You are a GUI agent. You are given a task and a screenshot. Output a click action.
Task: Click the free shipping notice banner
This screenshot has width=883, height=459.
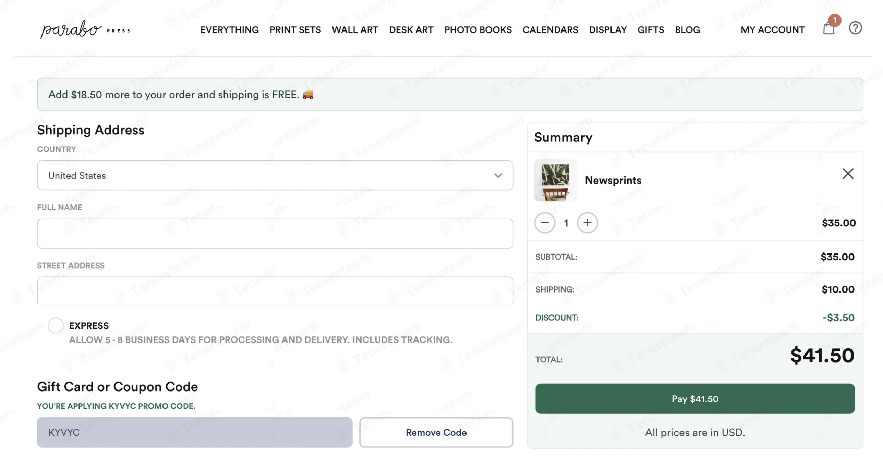tap(450, 94)
